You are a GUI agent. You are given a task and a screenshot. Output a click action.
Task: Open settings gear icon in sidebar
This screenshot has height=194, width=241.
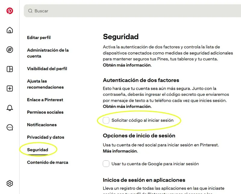(10, 183)
